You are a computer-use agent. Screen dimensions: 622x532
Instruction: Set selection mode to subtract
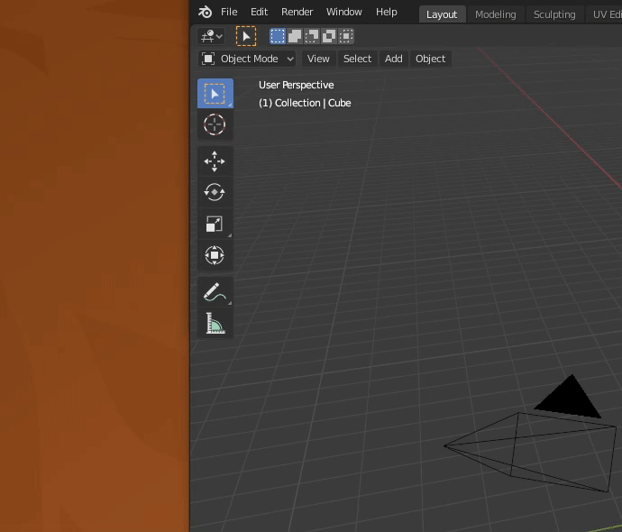tap(312, 36)
